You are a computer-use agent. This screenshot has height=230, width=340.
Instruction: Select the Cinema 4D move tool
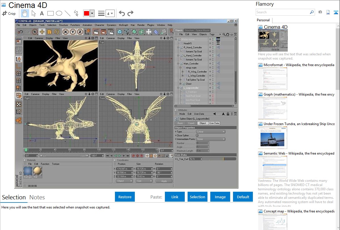coord(42,32)
